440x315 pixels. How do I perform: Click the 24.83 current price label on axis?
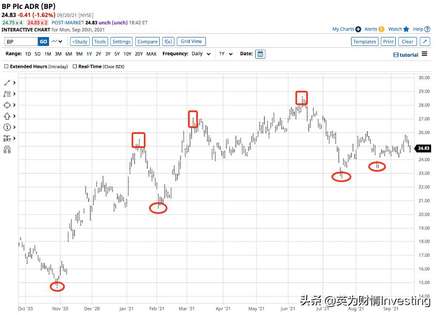(424, 148)
